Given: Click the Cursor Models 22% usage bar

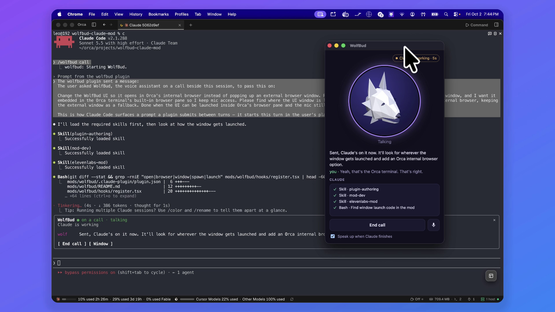Looking at the screenshot, I should coord(187,299).
